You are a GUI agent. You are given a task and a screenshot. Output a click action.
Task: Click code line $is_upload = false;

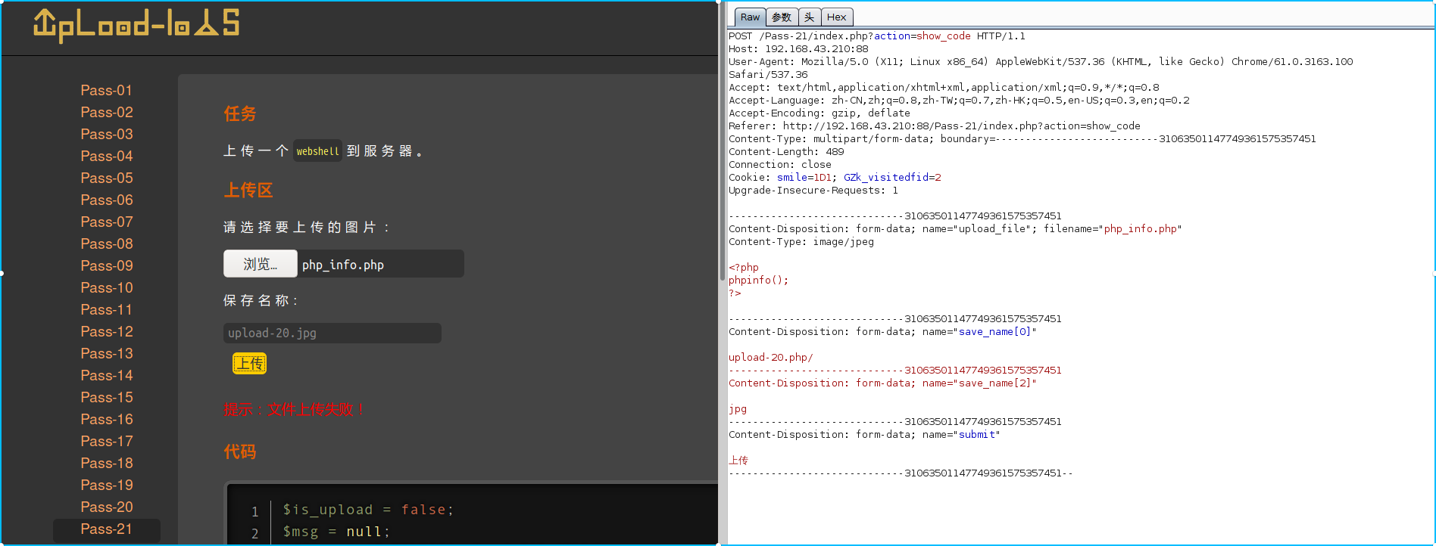tap(368, 510)
